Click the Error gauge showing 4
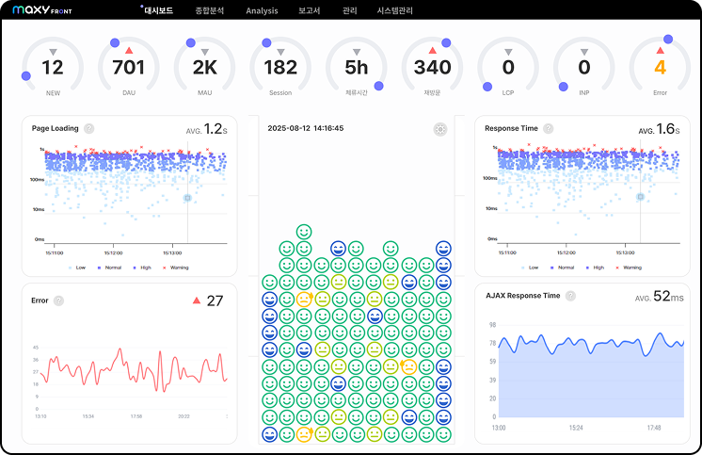 (660, 68)
